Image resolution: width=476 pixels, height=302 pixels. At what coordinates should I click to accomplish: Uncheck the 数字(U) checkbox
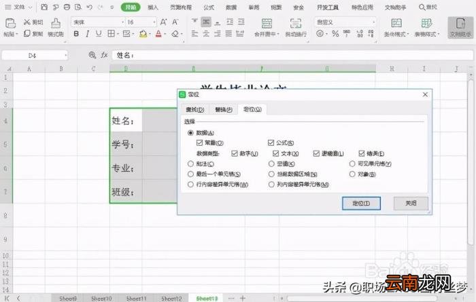pyautogui.click(x=235, y=153)
